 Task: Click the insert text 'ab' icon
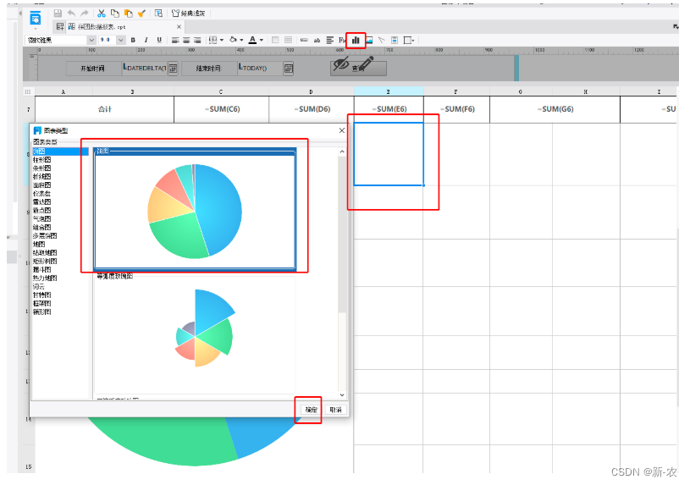click(x=317, y=40)
